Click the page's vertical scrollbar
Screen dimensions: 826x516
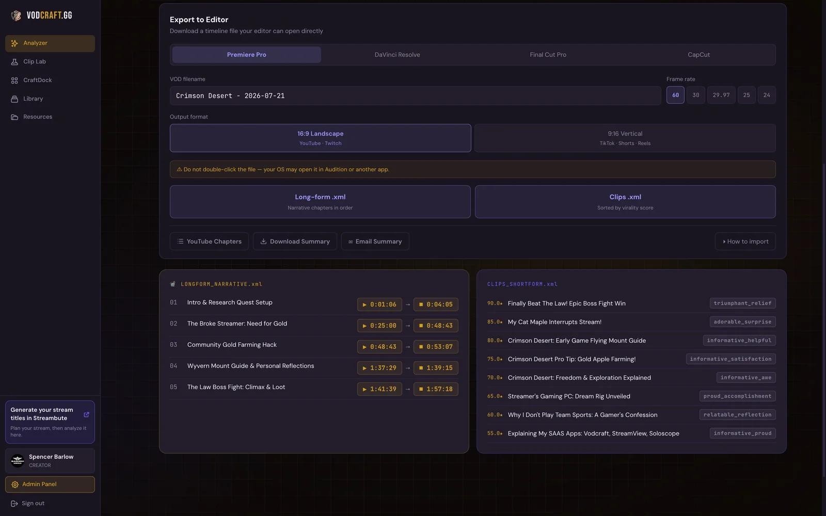[x=823, y=320]
